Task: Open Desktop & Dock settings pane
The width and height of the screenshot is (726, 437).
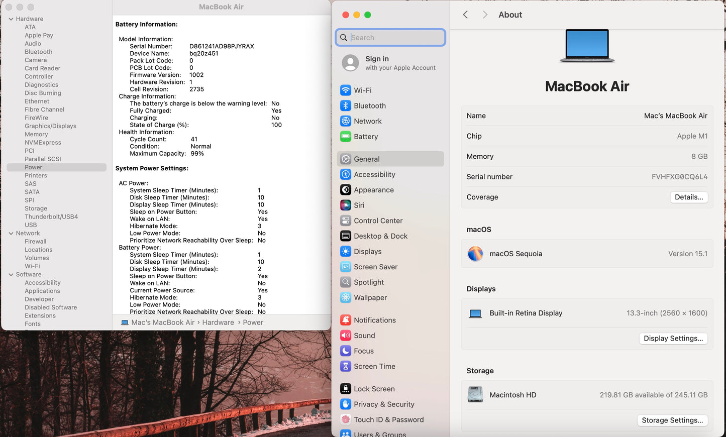Action: point(380,236)
